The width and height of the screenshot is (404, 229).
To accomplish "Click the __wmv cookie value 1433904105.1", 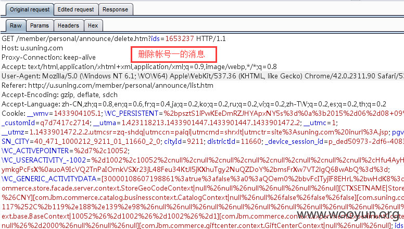I will click(x=77, y=113).
